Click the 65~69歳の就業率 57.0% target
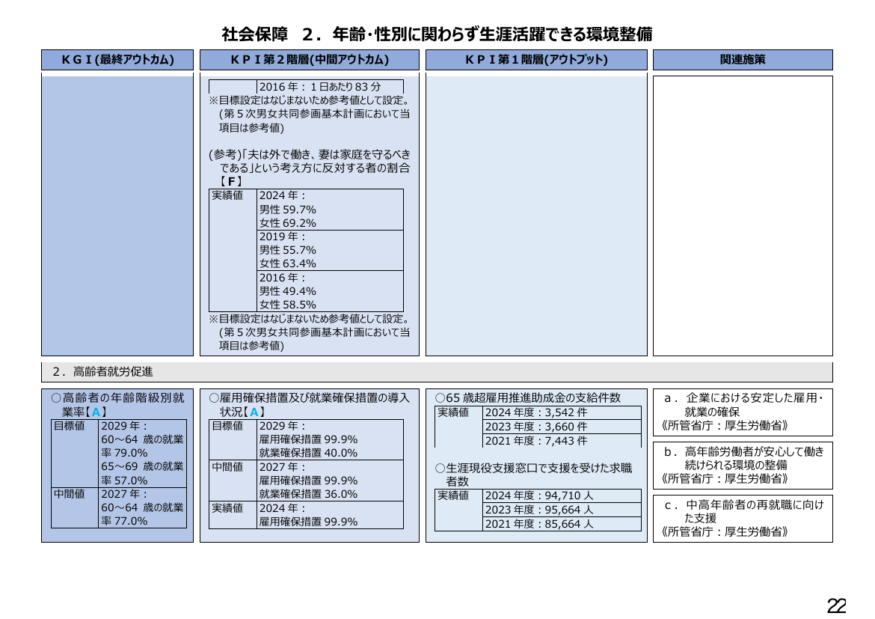The width and height of the screenshot is (875, 619). pos(142,473)
